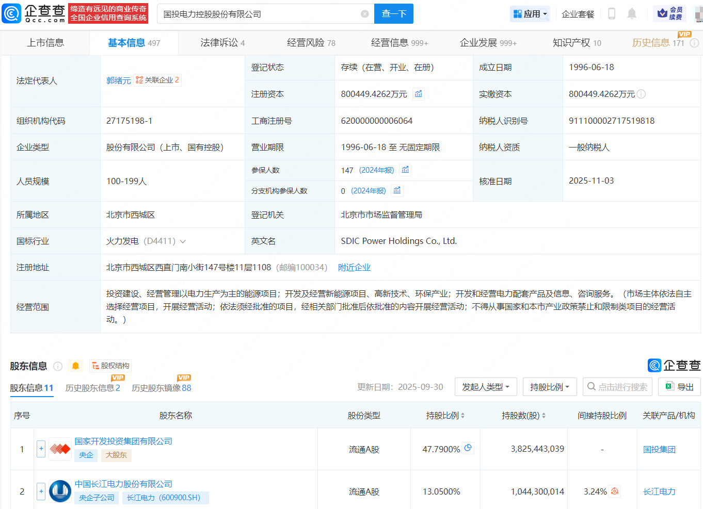View pie chart icon next to 47.7900%

pyautogui.click(x=468, y=448)
